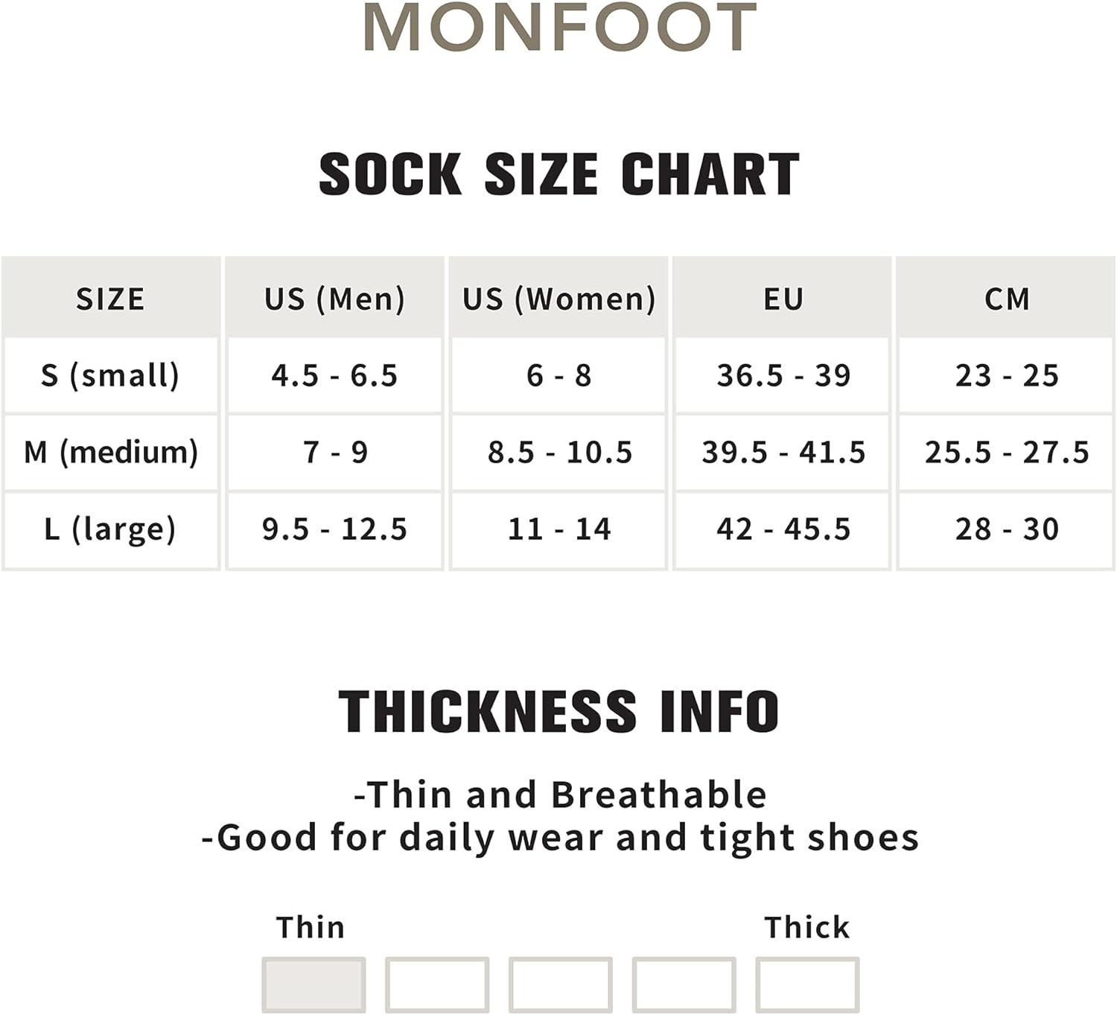Screen dimensions: 1117x1015
Task: Click the US (Women) column header
Action: (x=558, y=298)
